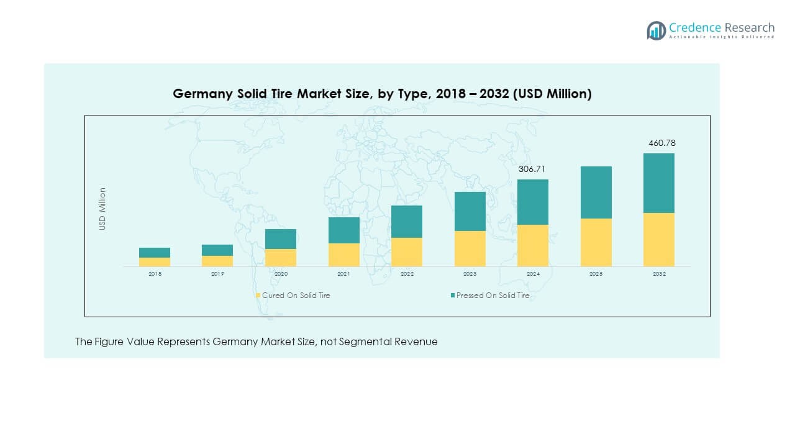Click the teal segment of the 2024 bar

tap(533, 202)
